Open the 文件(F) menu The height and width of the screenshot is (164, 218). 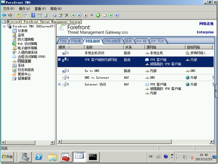tap(9, 9)
